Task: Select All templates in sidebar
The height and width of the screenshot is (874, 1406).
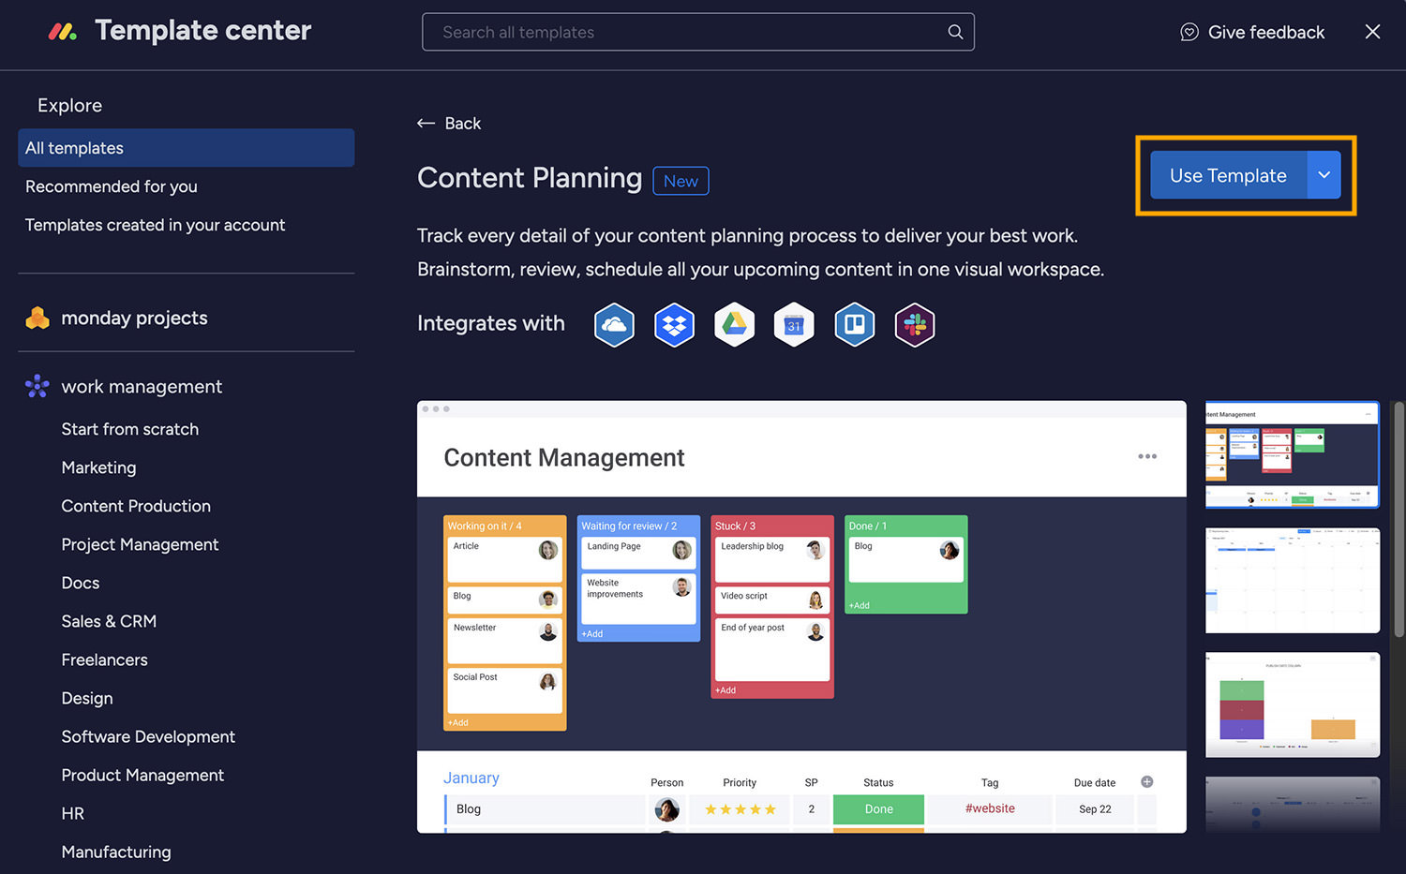Action: 186,148
